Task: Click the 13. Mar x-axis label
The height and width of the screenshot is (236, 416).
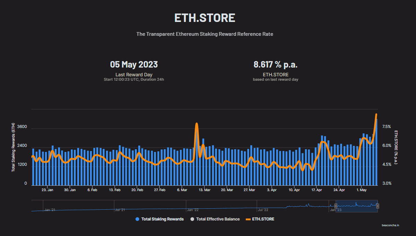Action: point(205,190)
